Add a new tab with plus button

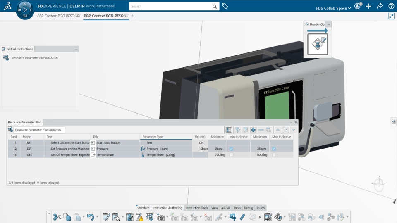click(132, 16)
